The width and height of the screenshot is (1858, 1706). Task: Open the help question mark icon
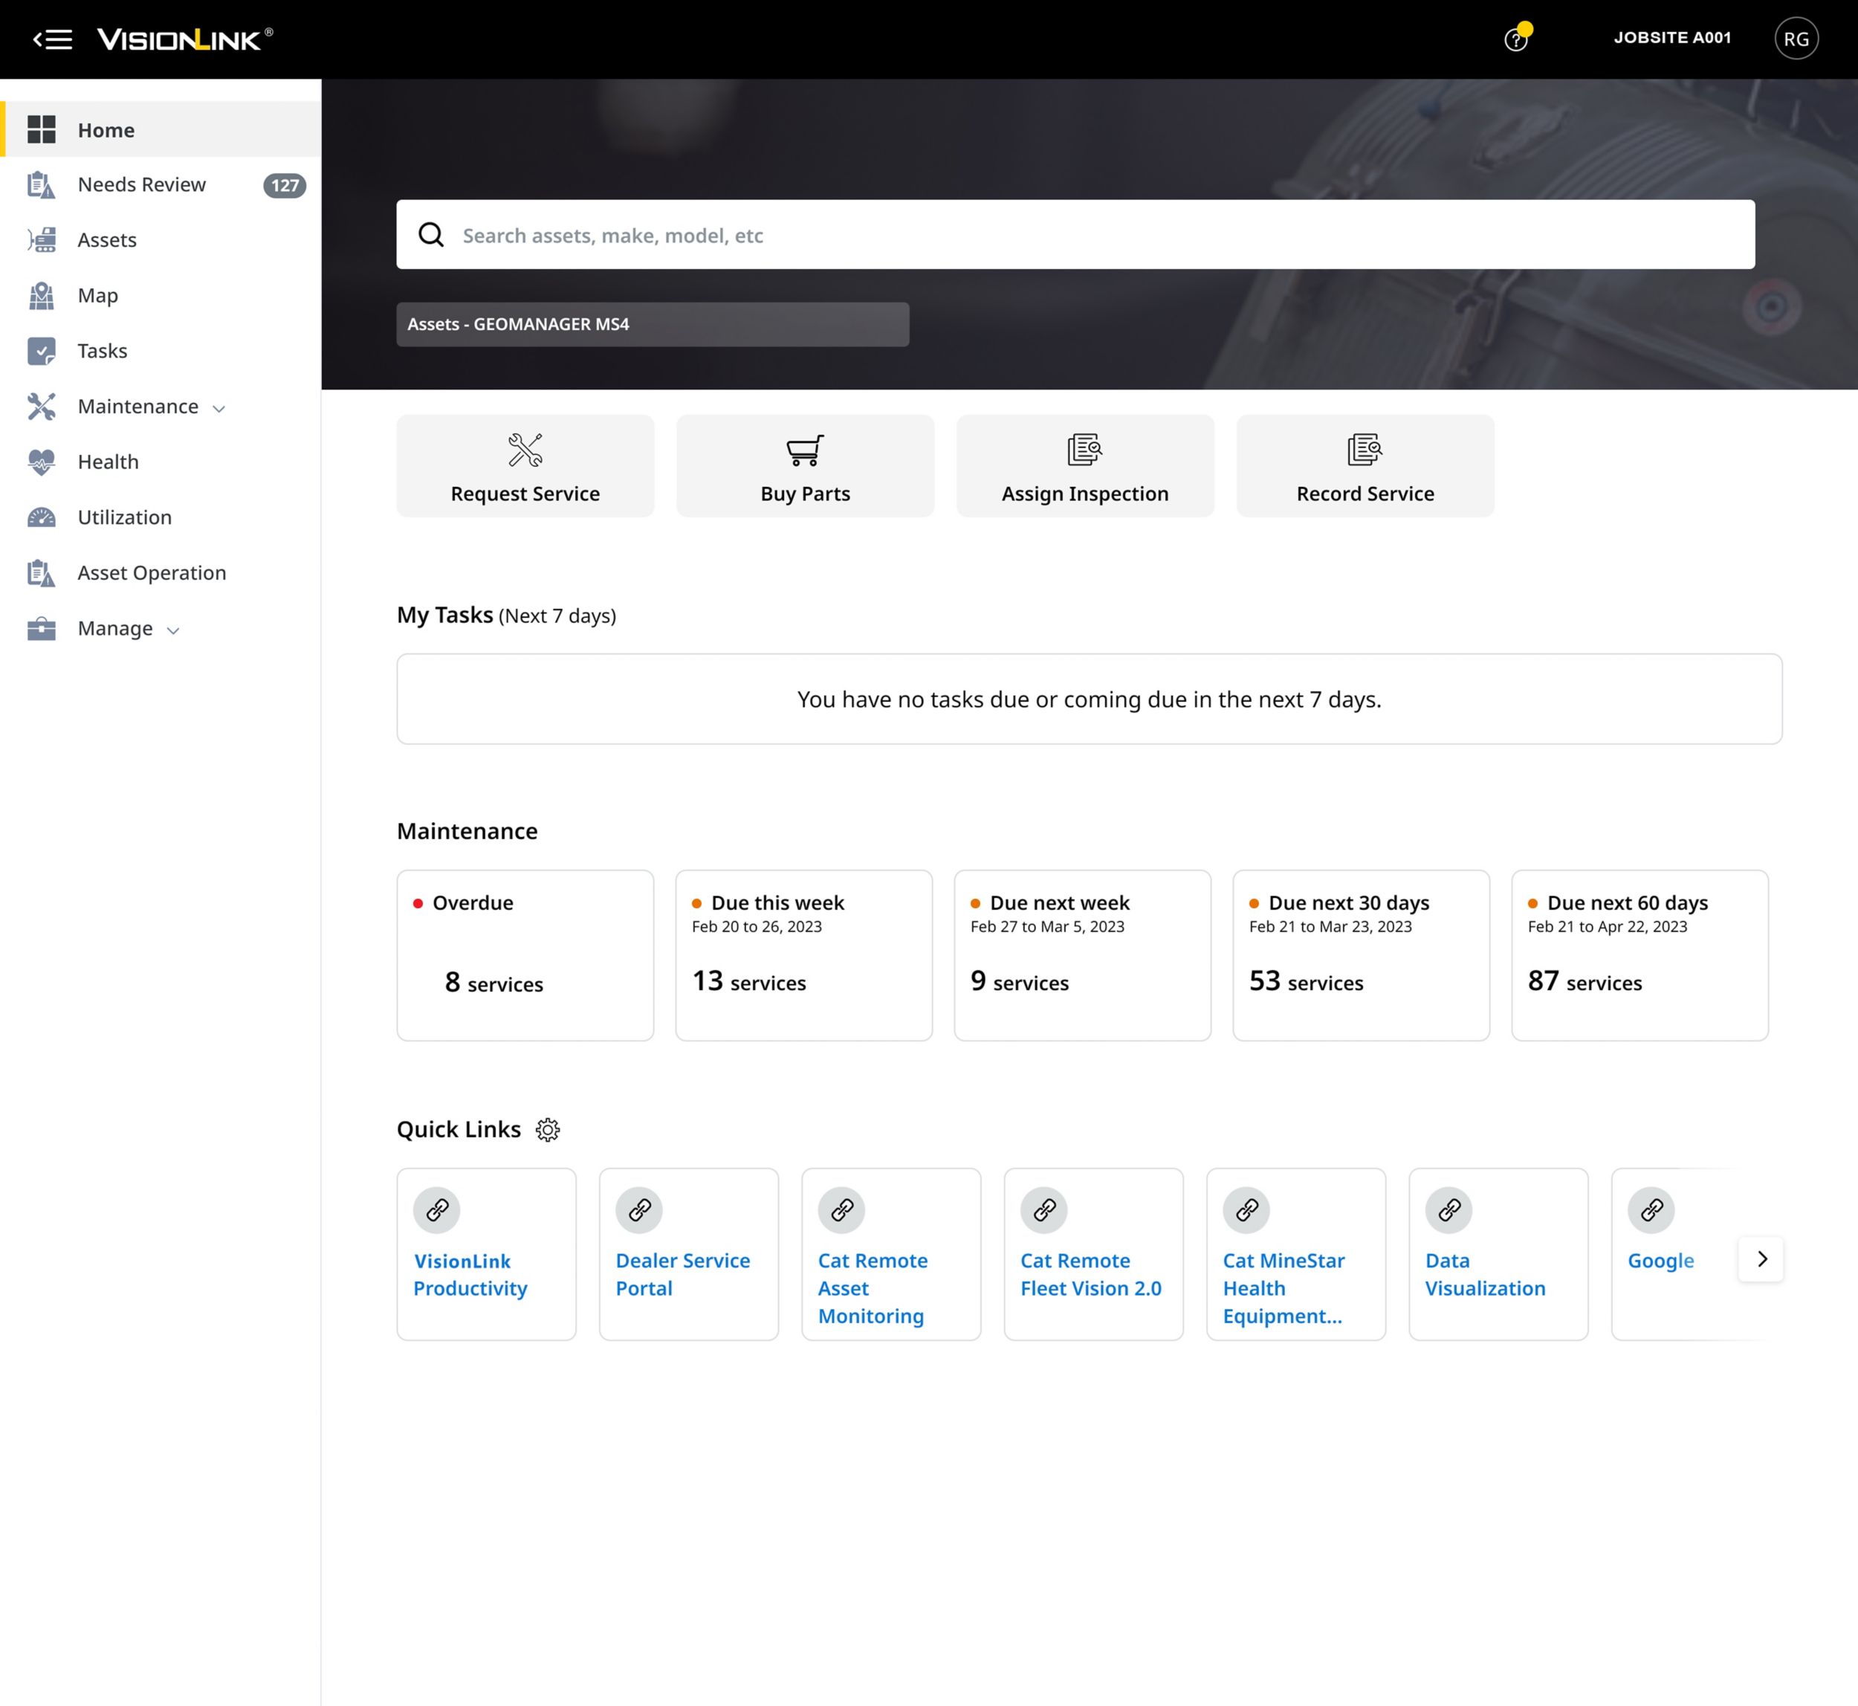[x=1515, y=39]
